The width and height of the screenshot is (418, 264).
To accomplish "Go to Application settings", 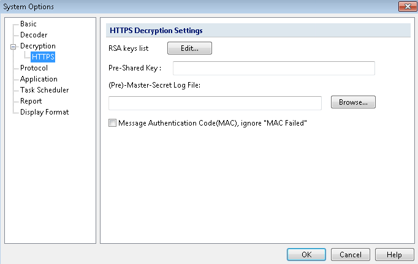I will tap(39, 79).
